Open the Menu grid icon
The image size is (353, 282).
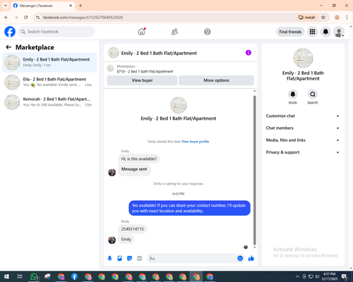click(312, 32)
